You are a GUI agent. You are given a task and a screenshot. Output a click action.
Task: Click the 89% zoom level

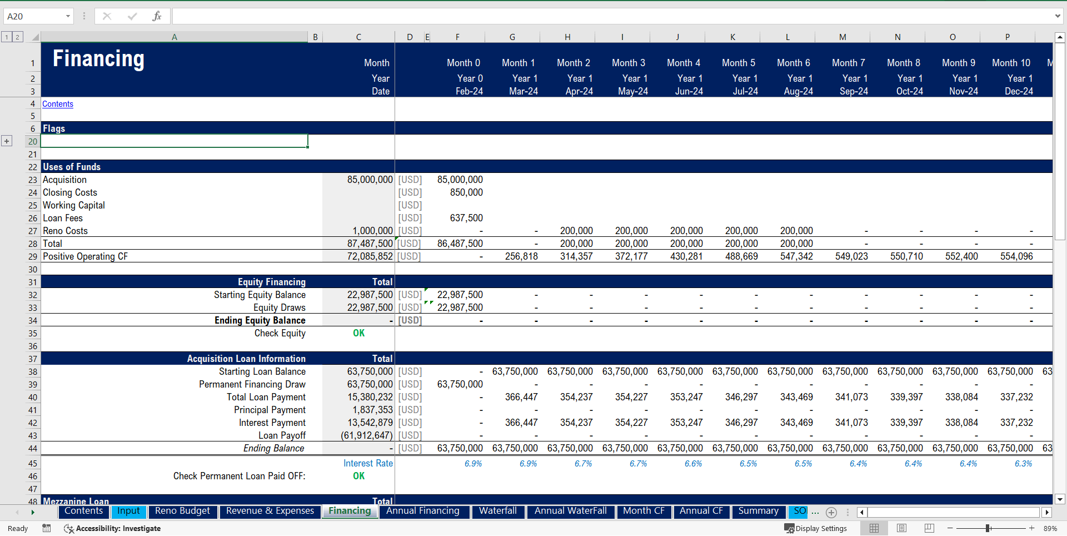point(1050,528)
